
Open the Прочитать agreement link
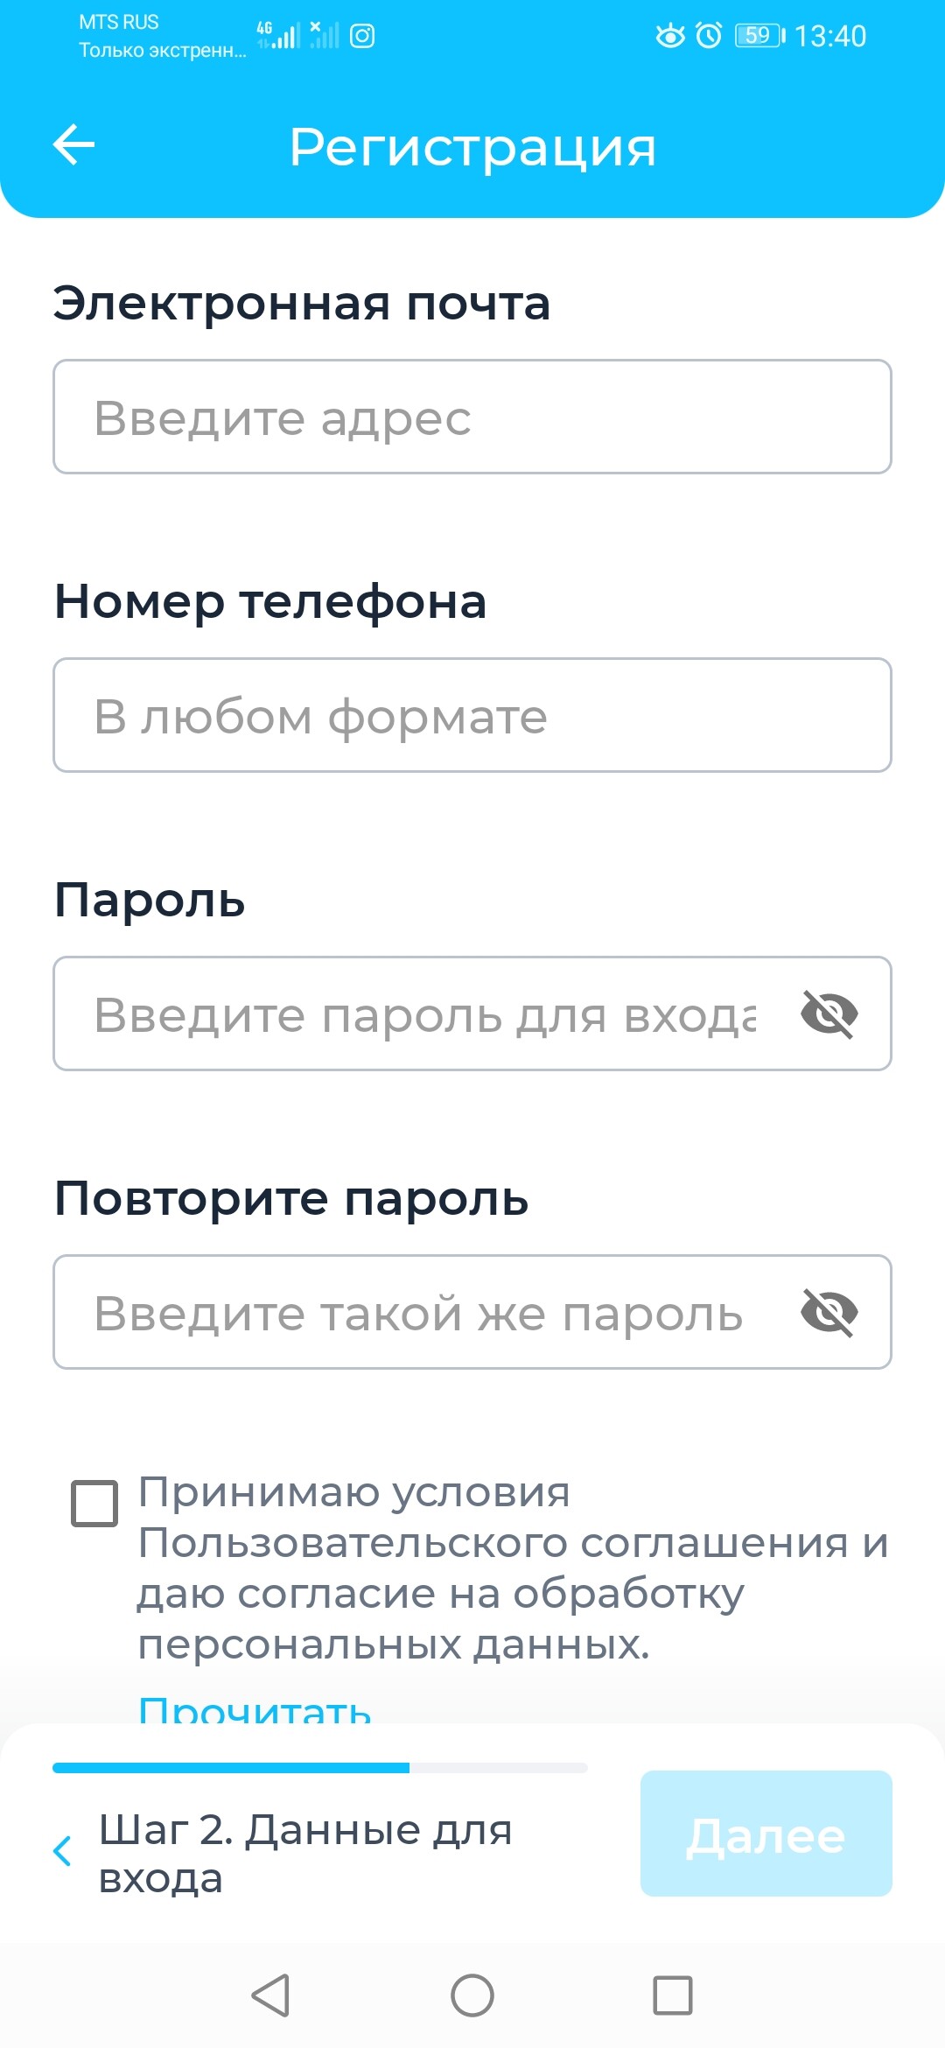coord(255,1708)
